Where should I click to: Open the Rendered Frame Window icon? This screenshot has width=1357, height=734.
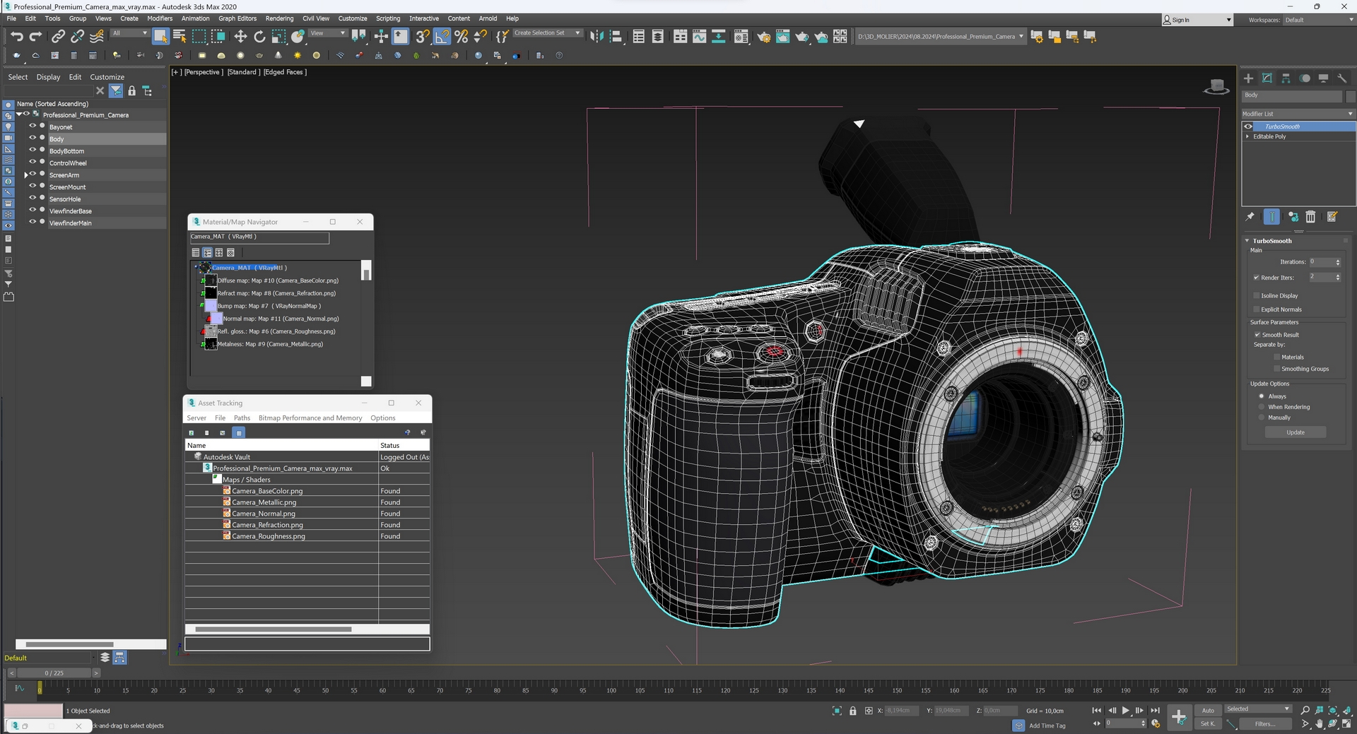point(782,36)
